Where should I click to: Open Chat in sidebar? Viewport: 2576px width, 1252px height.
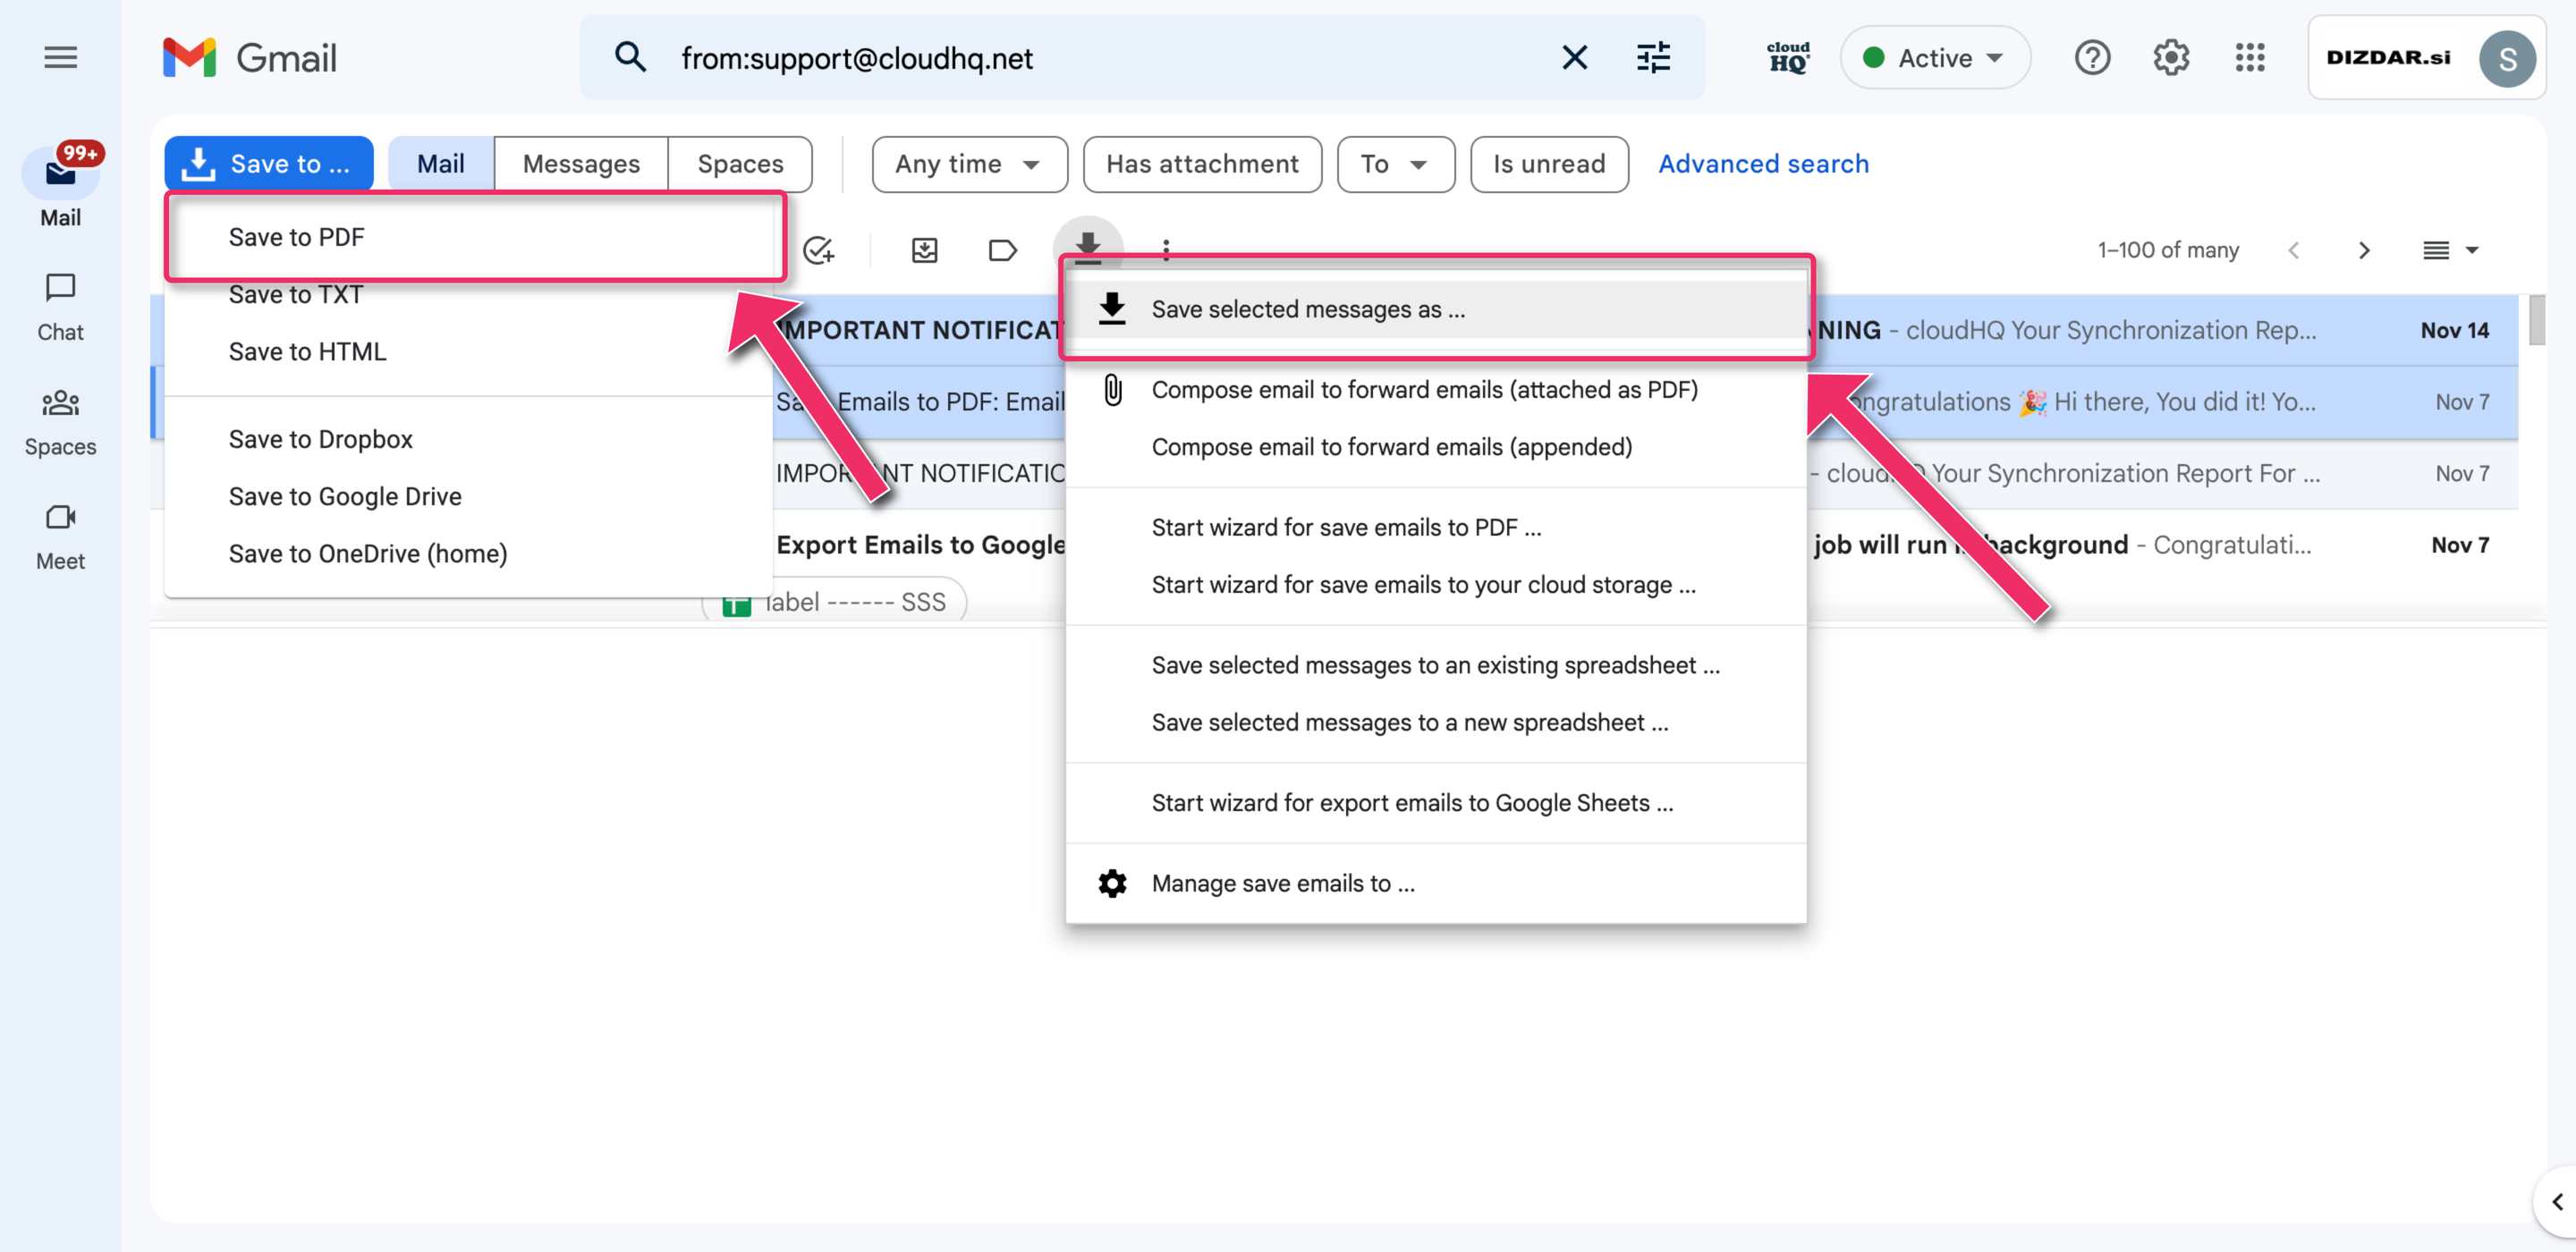coord(60,308)
